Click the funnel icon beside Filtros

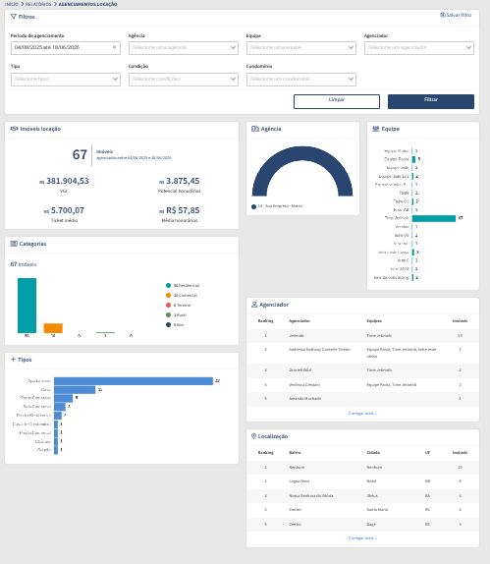pos(14,17)
